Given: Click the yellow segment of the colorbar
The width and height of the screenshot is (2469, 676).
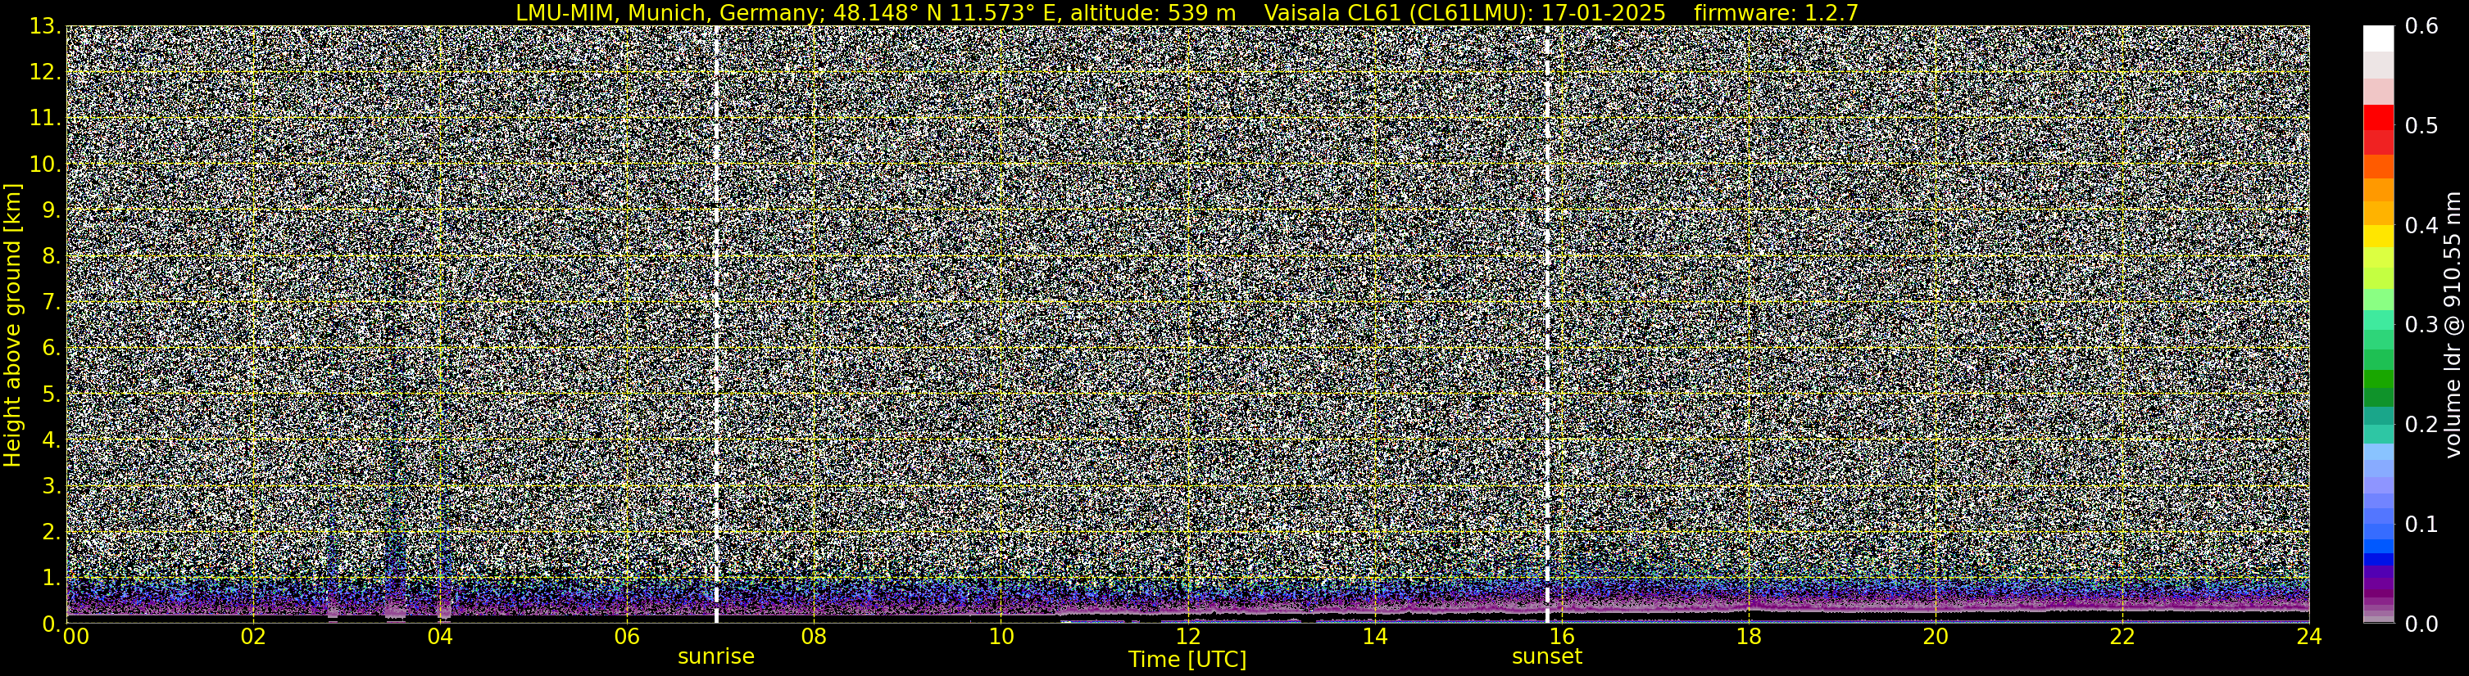Looking at the screenshot, I should [2378, 237].
